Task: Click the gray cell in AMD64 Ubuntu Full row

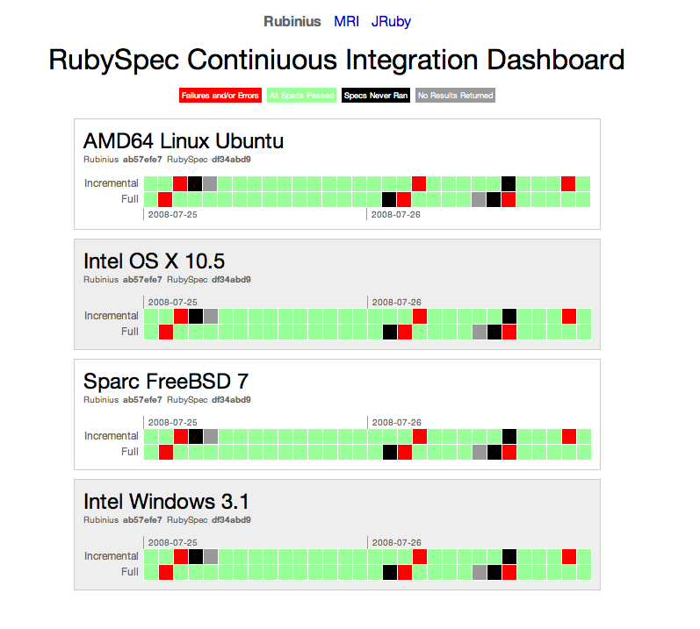Action: point(479,200)
